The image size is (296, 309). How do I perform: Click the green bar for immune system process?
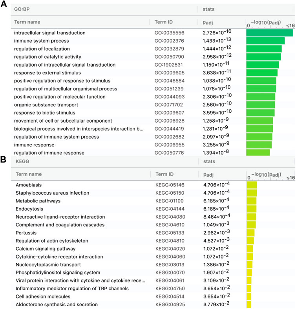pyautogui.click(x=265, y=41)
